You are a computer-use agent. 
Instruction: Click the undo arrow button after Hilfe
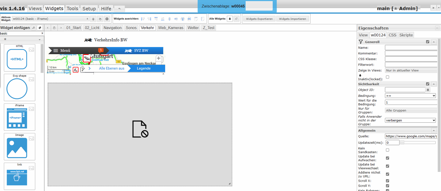tap(120, 9)
